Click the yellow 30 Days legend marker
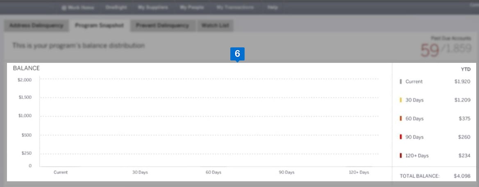The image size is (479, 187). coord(400,100)
